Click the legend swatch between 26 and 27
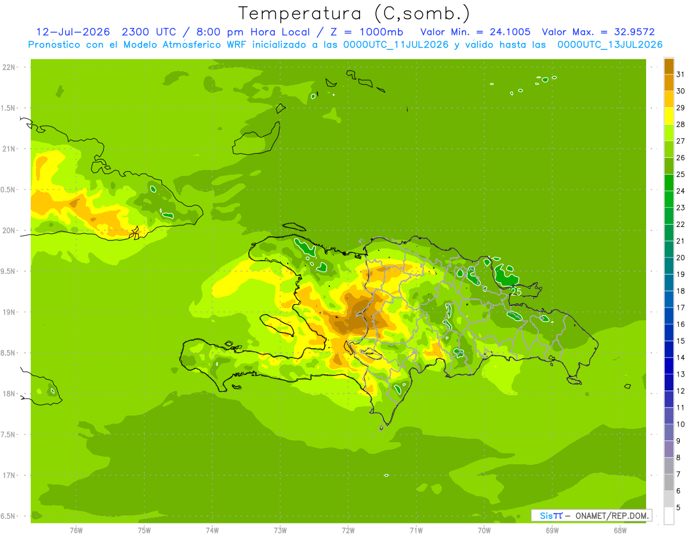696x538 pixels. [x=669, y=149]
